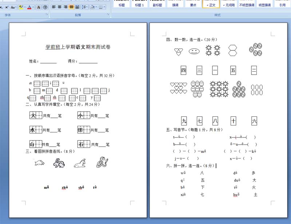
Task: Center the paragraph text
Action: tap(60, 7)
